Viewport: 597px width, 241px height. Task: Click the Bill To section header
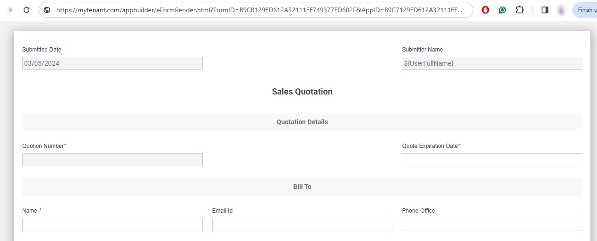pyautogui.click(x=302, y=187)
